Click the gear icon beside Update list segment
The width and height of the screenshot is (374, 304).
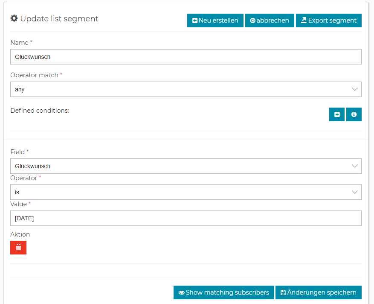(14, 19)
